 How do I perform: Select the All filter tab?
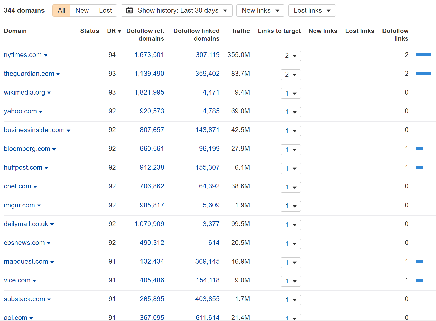pos(61,10)
